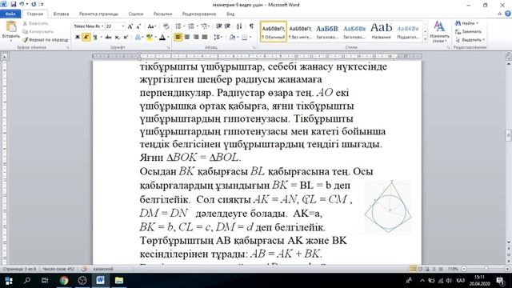The image size is (512, 288).
Task: Toggle italic (К) formatting
Action: (x=86, y=38)
